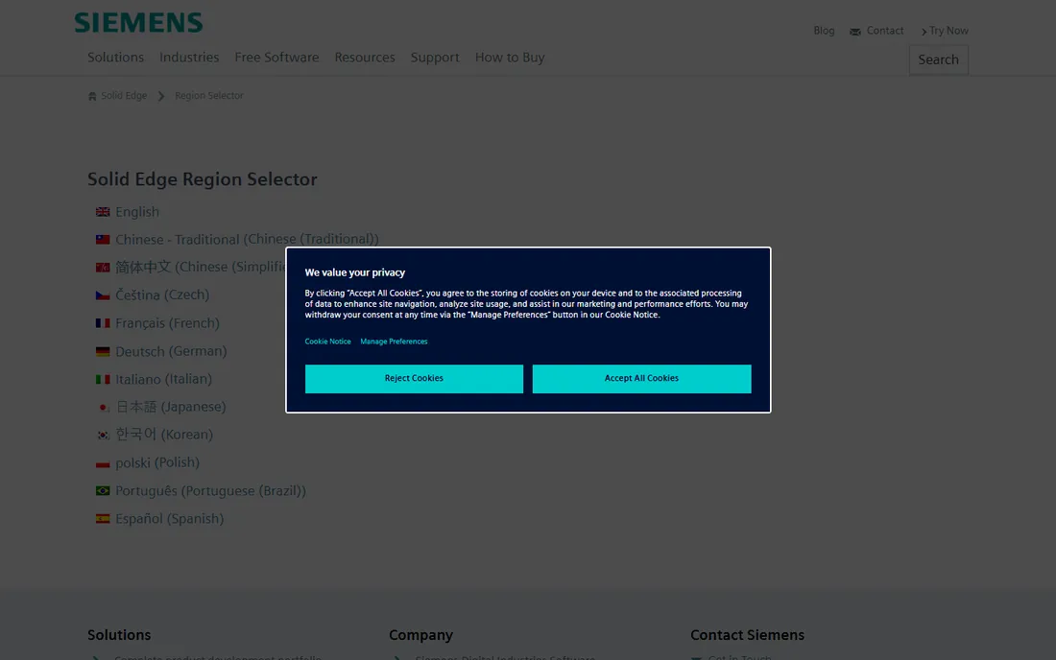Click the home icon beside Solid Edge breadcrumb
Viewport: 1056px width, 660px height.
point(92,96)
